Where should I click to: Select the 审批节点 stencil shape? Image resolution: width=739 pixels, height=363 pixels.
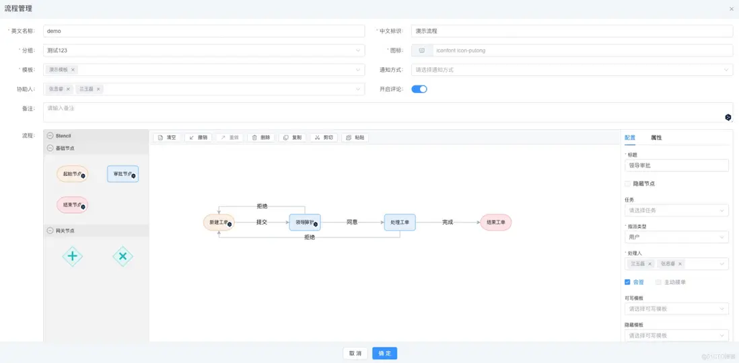(122, 173)
